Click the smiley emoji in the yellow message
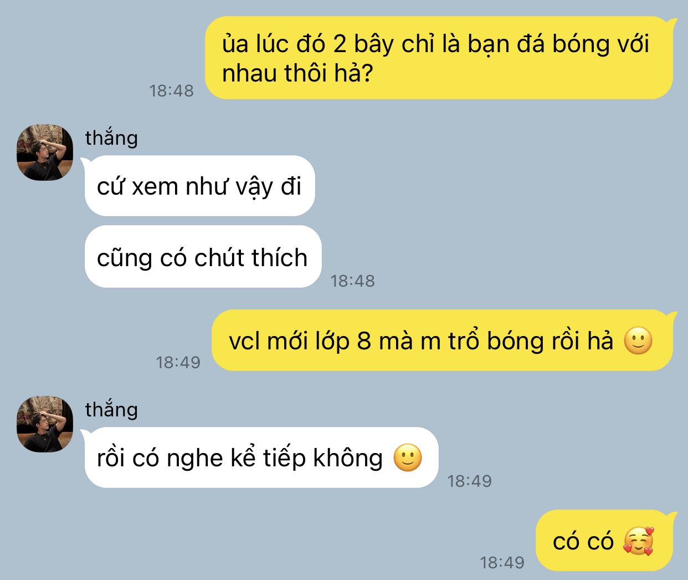Image resolution: width=688 pixels, height=580 pixels. [638, 341]
